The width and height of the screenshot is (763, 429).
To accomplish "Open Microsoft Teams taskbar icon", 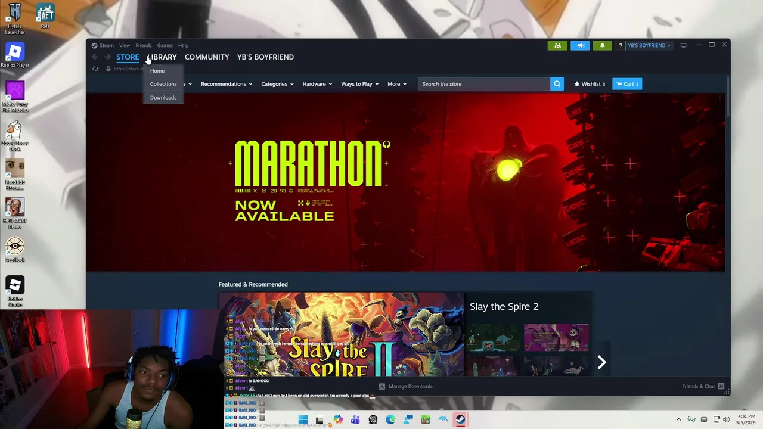I will (355, 419).
